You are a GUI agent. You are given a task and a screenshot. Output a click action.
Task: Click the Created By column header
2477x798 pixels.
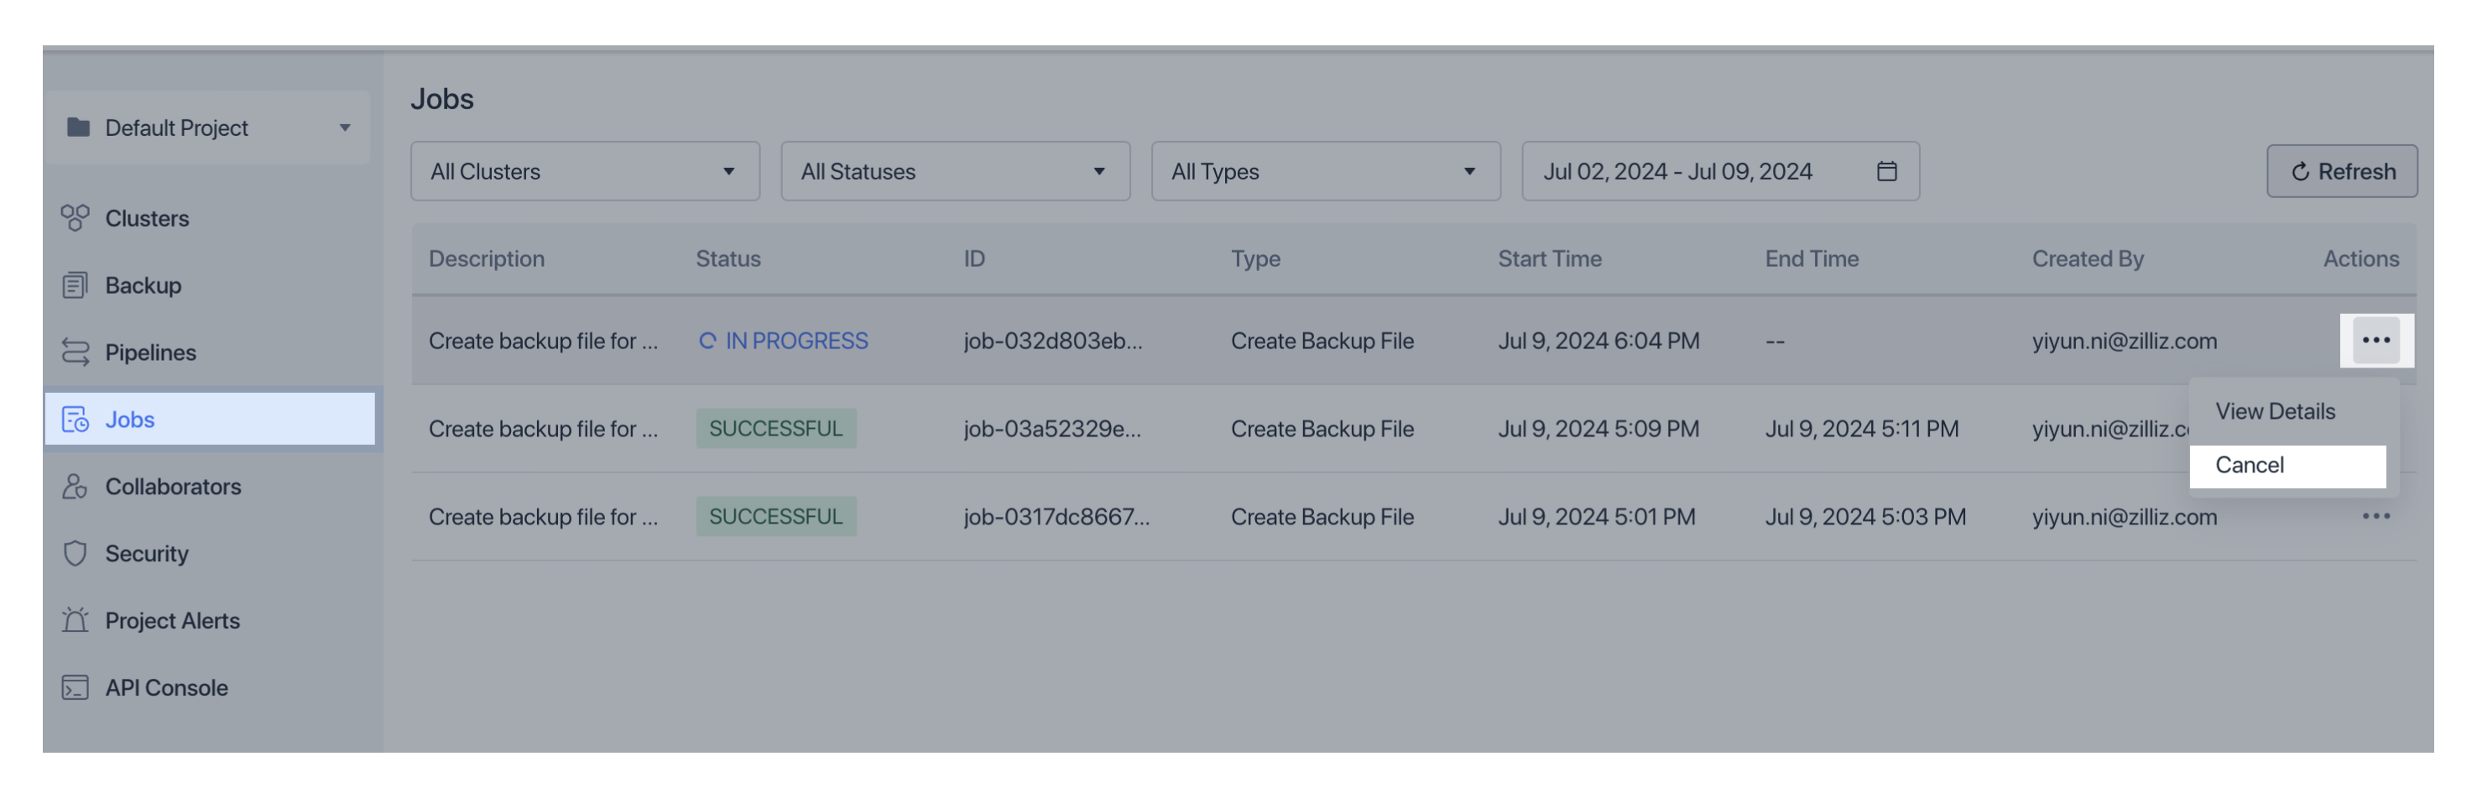coord(2088,258)
